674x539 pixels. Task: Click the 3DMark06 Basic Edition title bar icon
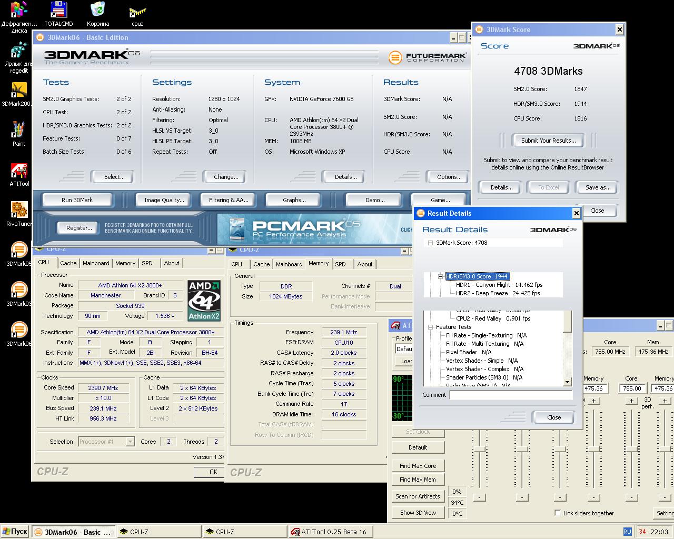pos(39,37)
